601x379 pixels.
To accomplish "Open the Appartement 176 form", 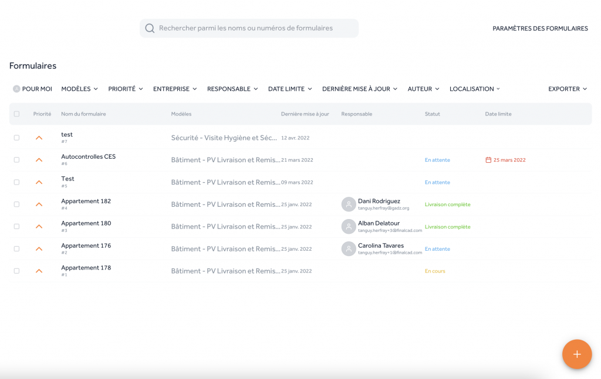I will 86,246.
